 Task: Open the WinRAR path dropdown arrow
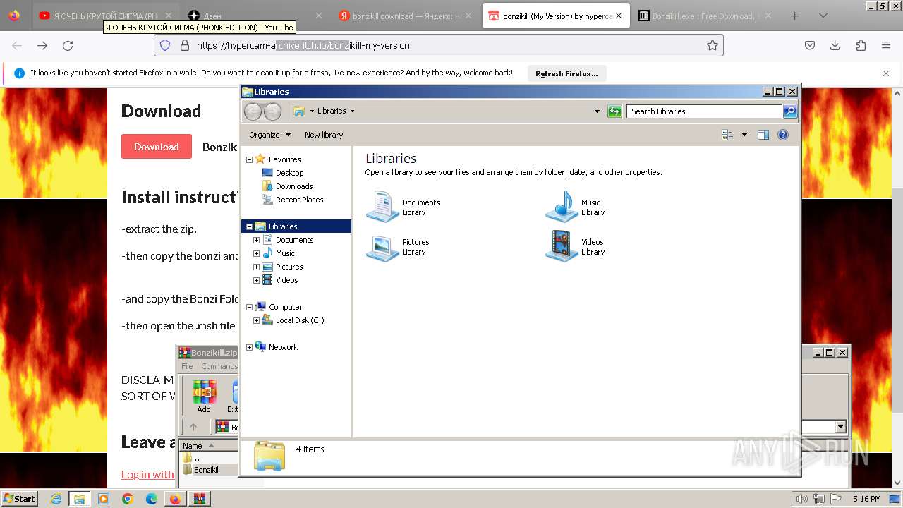[840, 427]
